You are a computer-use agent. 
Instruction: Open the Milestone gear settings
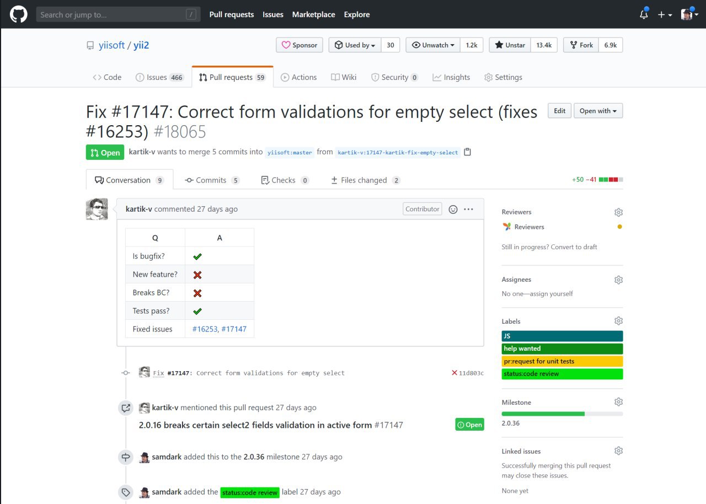618,402
